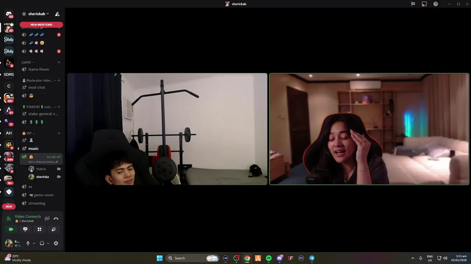This screenshot has width=471, height=264.
Task: Click the invite people icon beside sherickab
Action: click(x=57, y=14)
